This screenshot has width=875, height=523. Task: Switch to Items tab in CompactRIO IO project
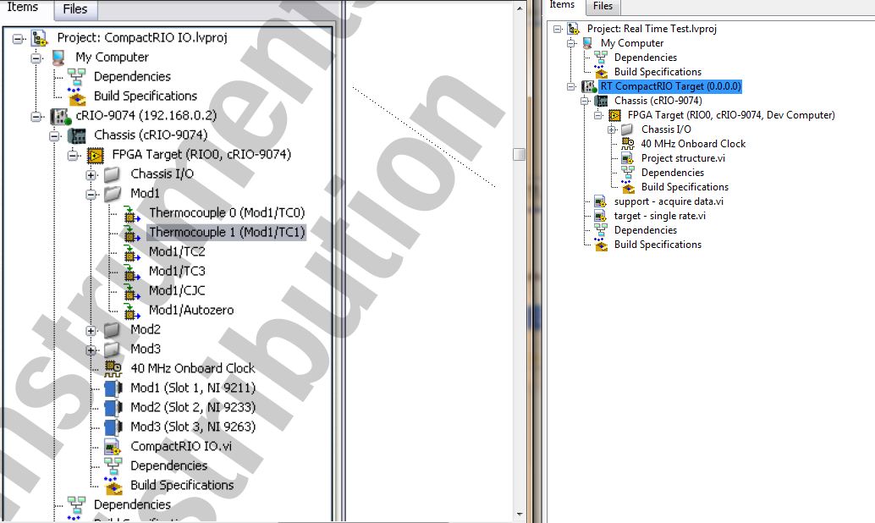coord(23,8)
